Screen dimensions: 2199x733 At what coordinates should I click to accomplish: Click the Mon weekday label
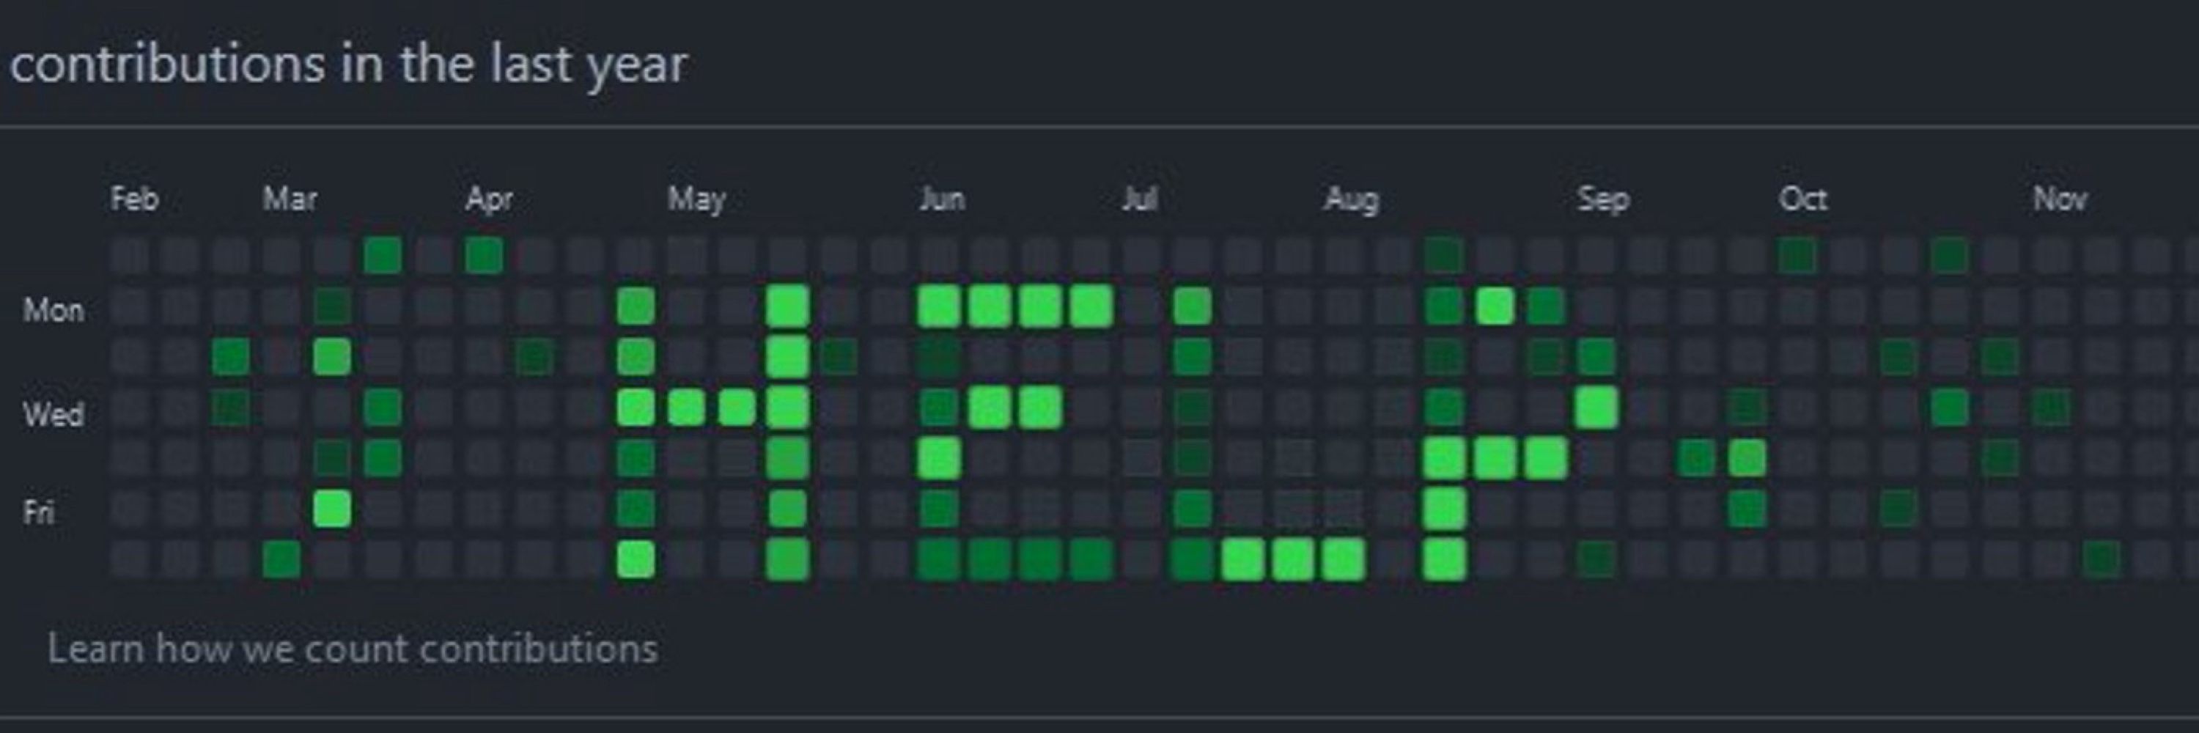(53, 310)
